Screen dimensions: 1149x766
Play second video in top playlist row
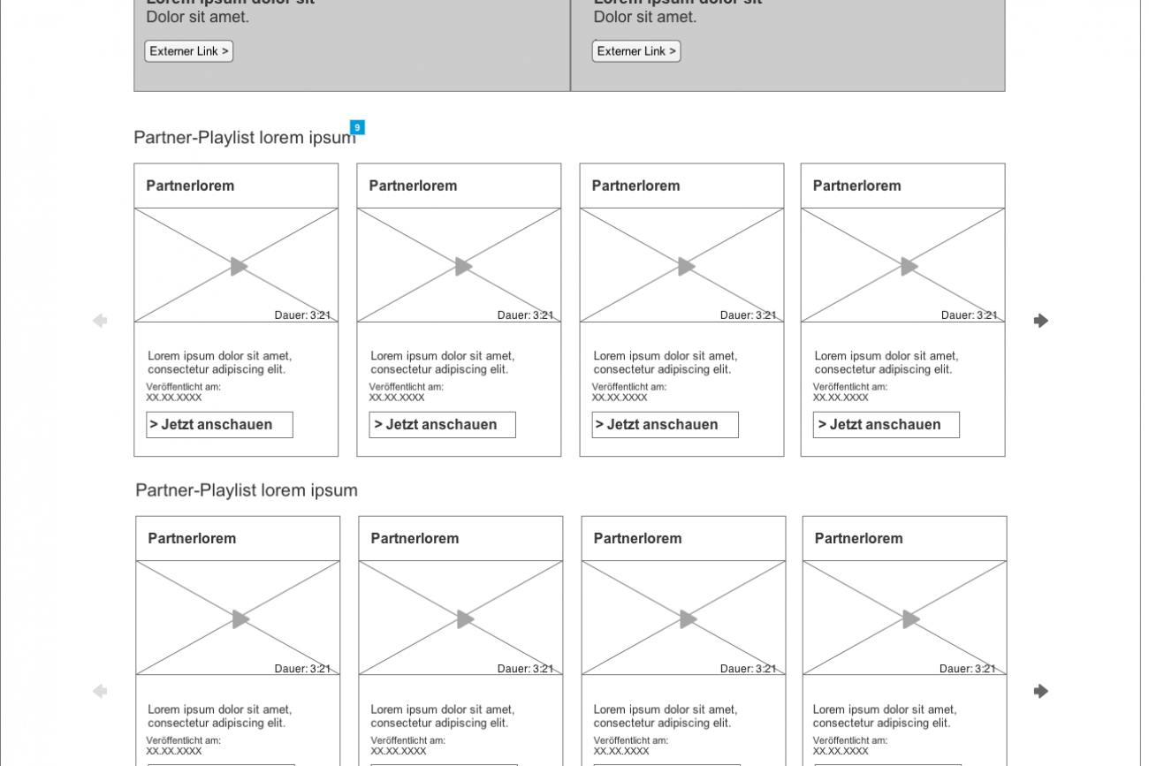coord(463,266)
